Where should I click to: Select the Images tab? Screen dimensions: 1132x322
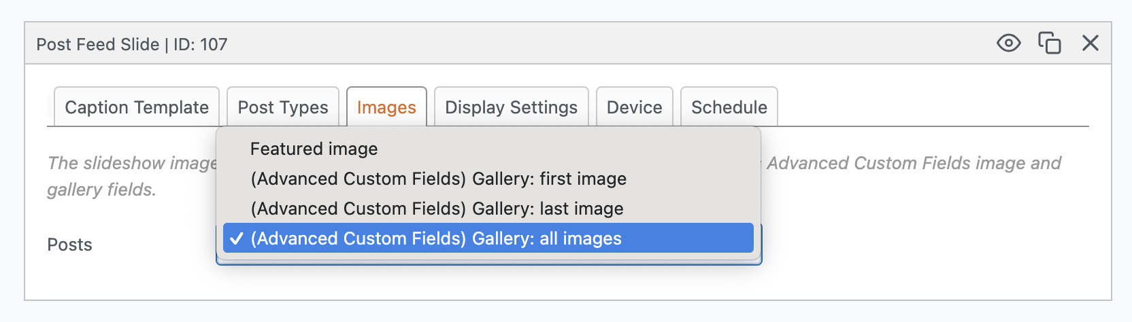pyautogui.click(x=386, y=107)
